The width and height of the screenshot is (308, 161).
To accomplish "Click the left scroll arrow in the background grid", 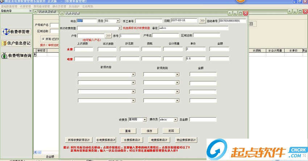I will 36,152.
